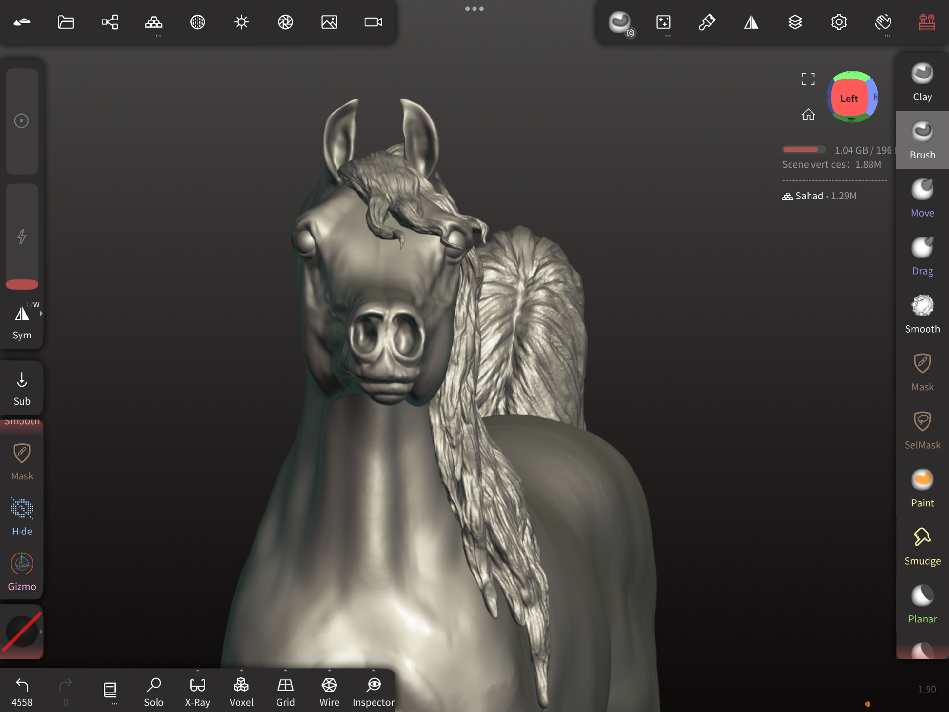Expand symmetry options arrow beside Sym
The image size is (949, 712).
[x=41, y=314]
